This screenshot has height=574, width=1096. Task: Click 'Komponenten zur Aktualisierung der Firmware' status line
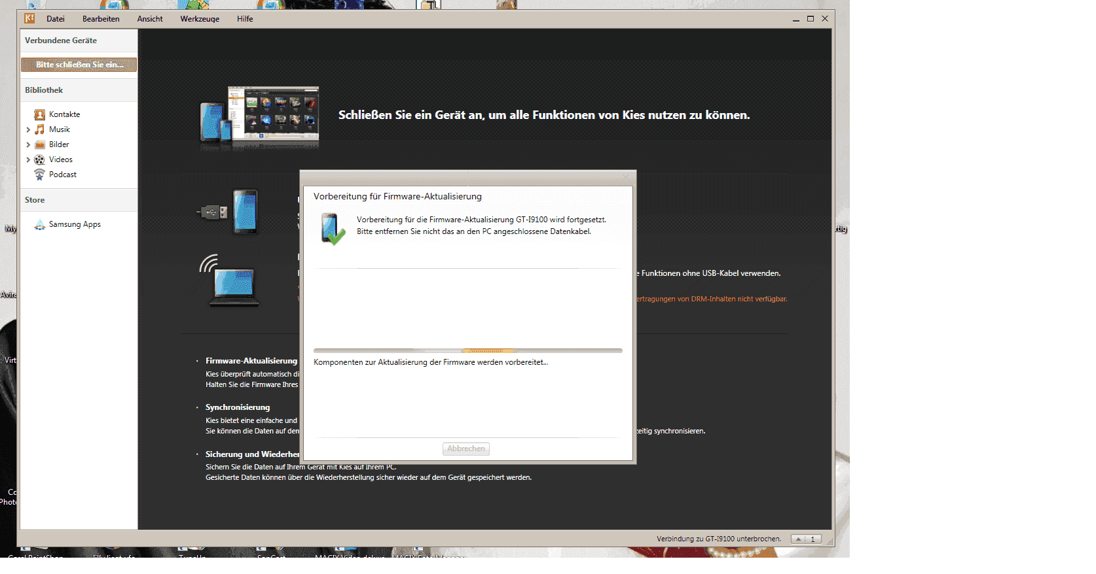431,362
